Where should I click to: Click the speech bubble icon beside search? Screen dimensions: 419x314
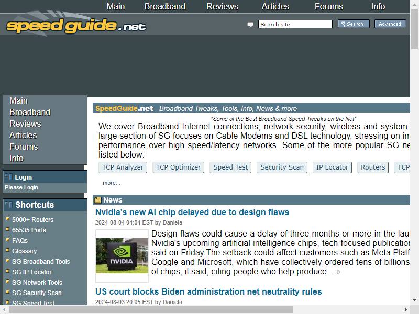point(250,25)
